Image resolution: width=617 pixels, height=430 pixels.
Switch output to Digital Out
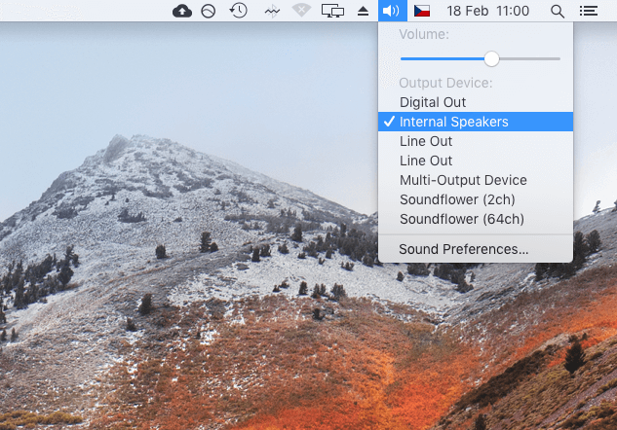(x=433, y=102)
